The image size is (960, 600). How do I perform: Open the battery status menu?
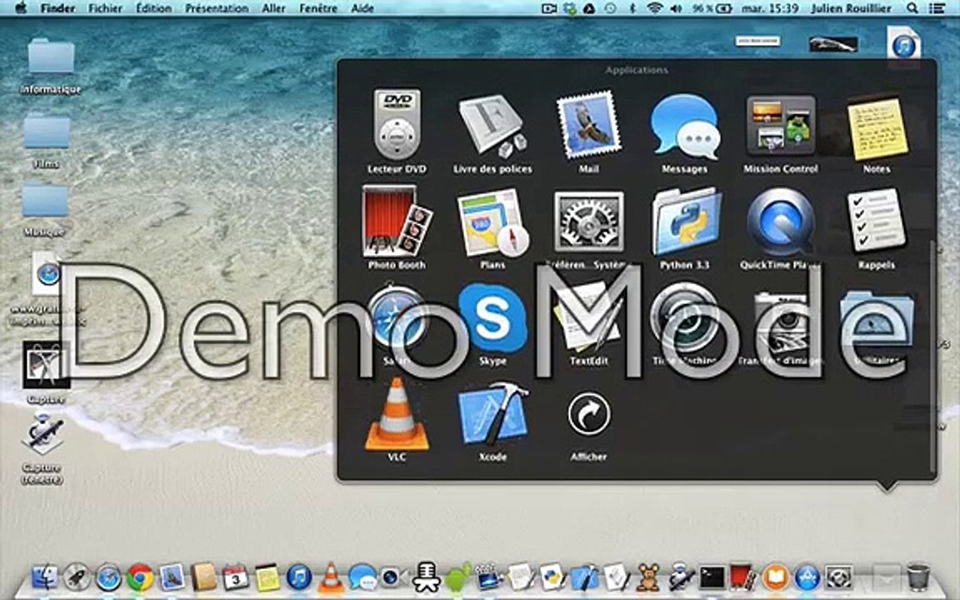[x=712, y=8]
